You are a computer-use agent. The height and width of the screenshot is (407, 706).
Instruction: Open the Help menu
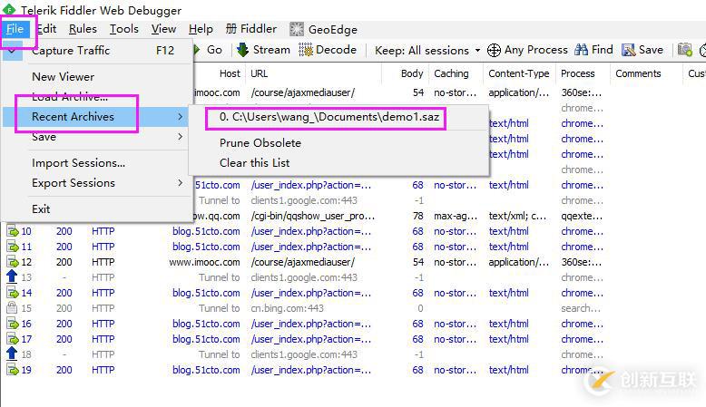point(201,29)
